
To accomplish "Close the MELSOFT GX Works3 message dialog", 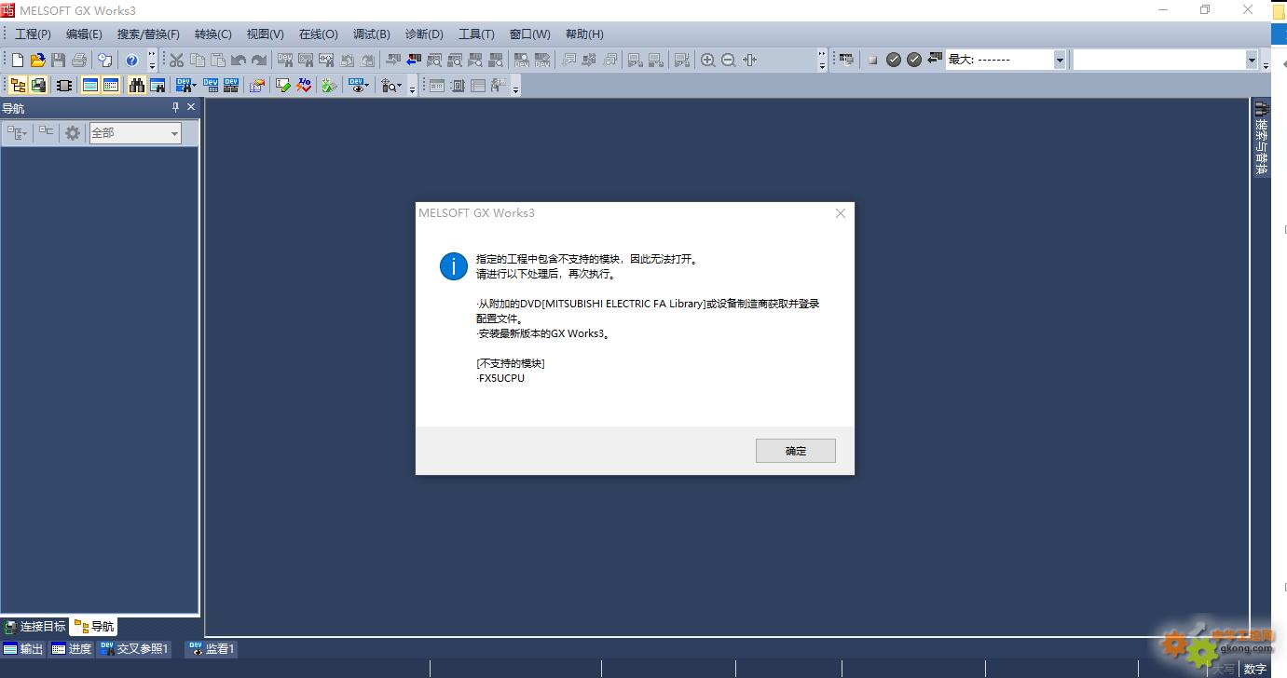I will pyautogui.click(x=840, y=213).
